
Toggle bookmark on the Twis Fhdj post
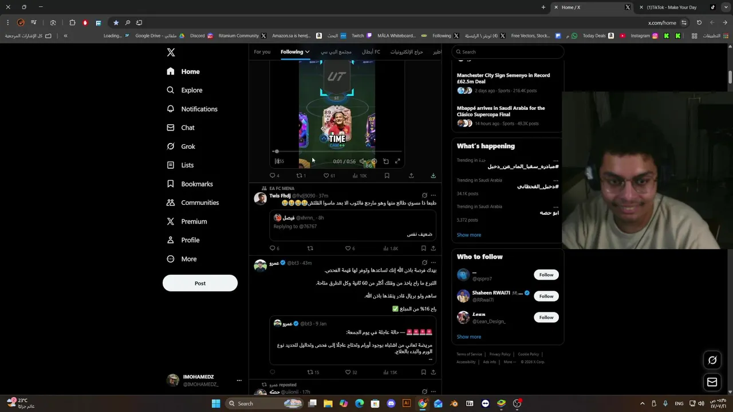424,248
